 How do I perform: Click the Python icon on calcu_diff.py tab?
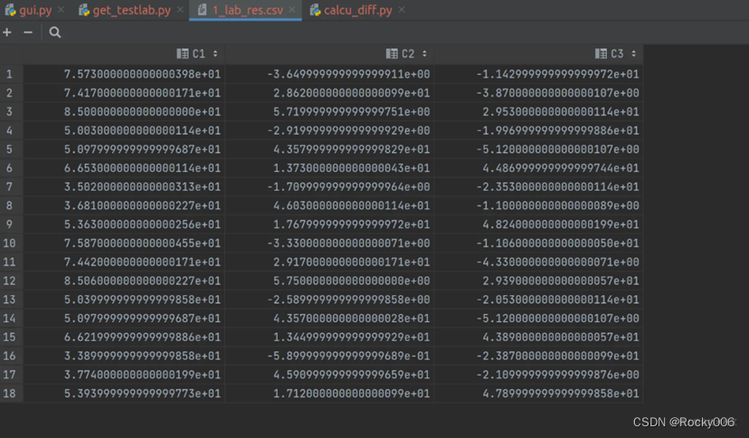pos(315,10)
